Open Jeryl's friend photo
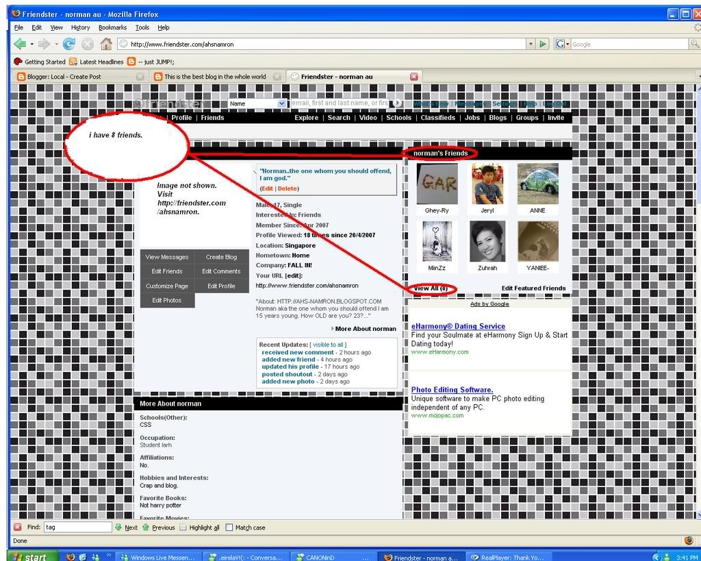This screenshot has height=561, width=701. point(487,184)
